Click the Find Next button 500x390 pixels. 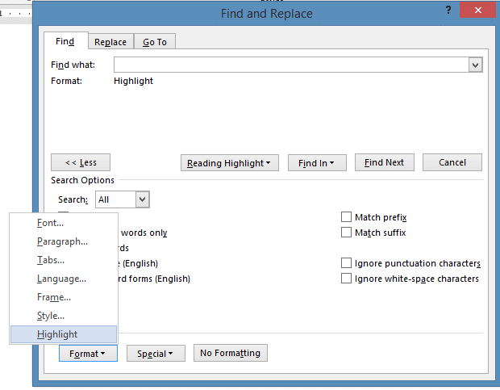tap(384, 162)
